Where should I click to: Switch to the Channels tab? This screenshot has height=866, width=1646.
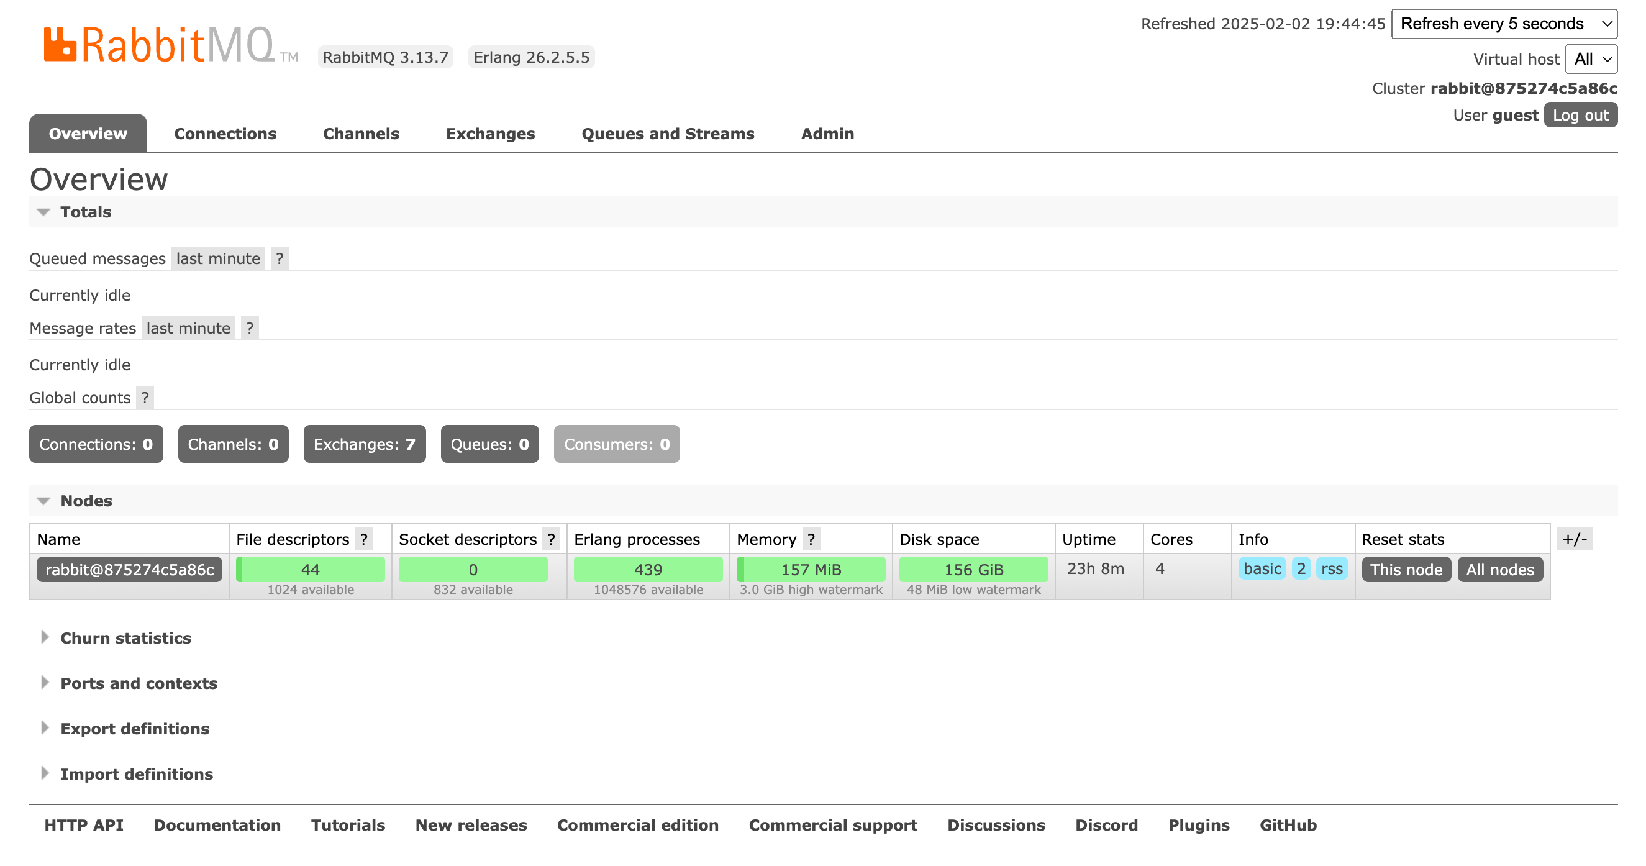pos(361,134)
